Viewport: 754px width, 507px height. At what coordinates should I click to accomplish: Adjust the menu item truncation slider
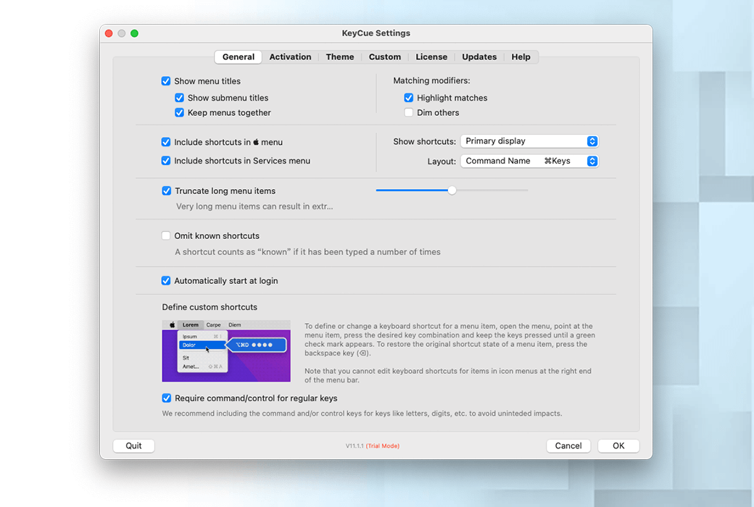(452, 190)
